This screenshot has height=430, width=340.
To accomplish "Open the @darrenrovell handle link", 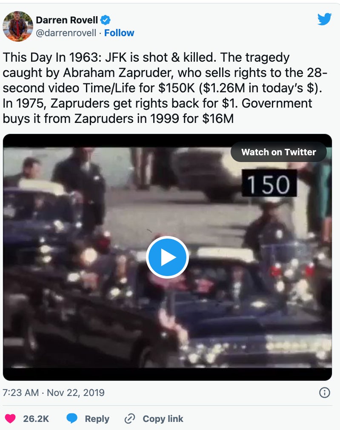I will [x=66, y=33].
